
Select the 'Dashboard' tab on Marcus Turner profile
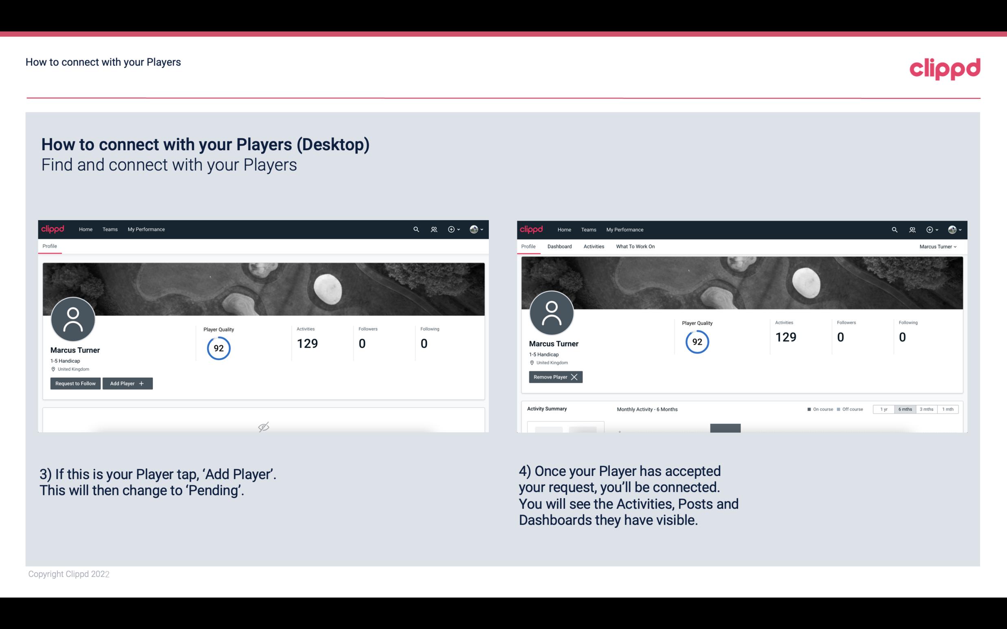coord(561,246)
